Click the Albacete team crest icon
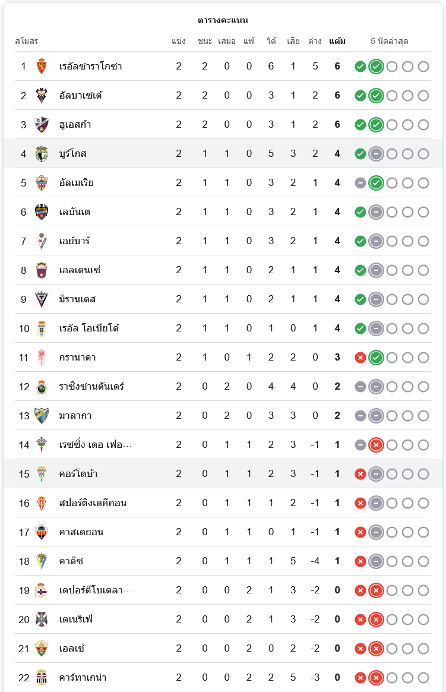Viewport: 446px width, 692px height. [42, 95]
